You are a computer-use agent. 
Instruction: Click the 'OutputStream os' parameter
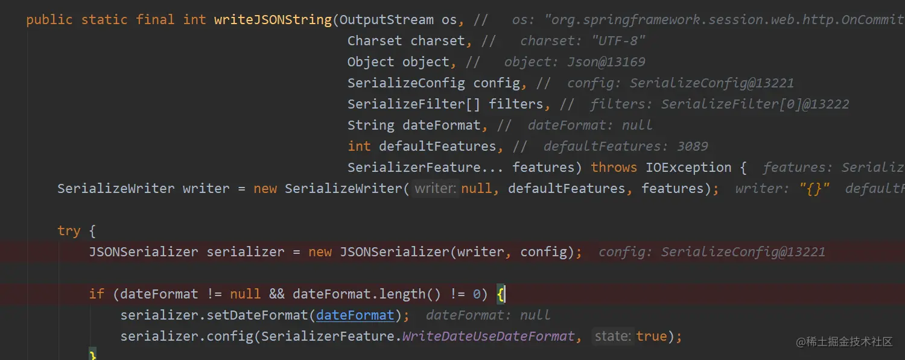[x=398, y=20]
